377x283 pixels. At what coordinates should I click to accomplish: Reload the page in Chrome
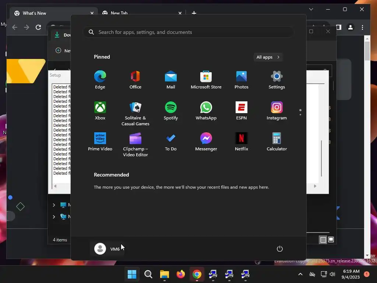click(x=38, y=27)
